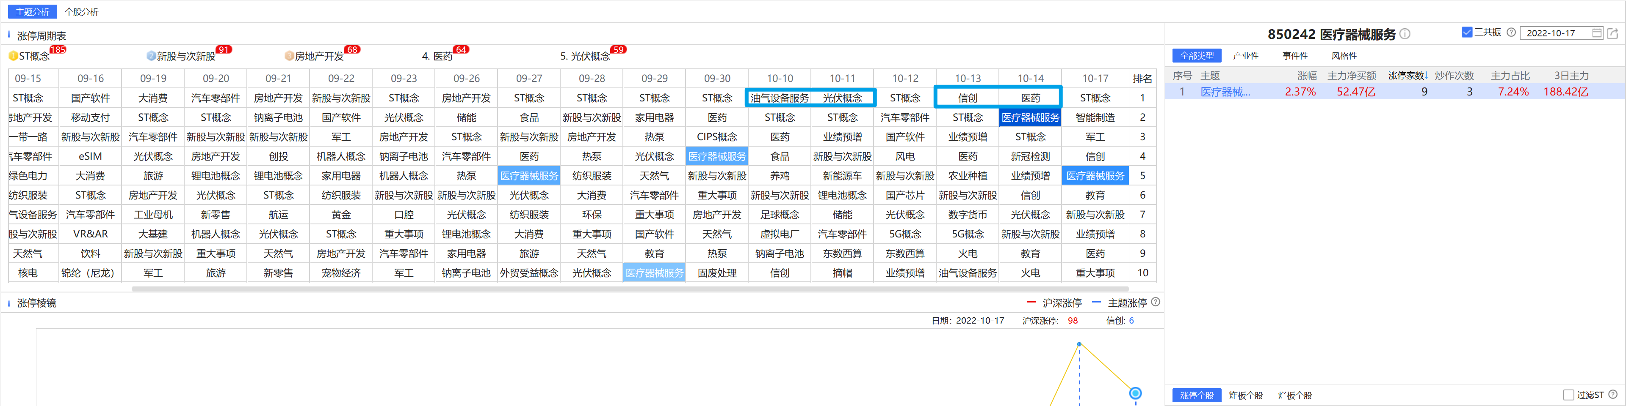Click bronze medal icon for 房地产开发
The image size is (1626, 406).
(289, 56)
